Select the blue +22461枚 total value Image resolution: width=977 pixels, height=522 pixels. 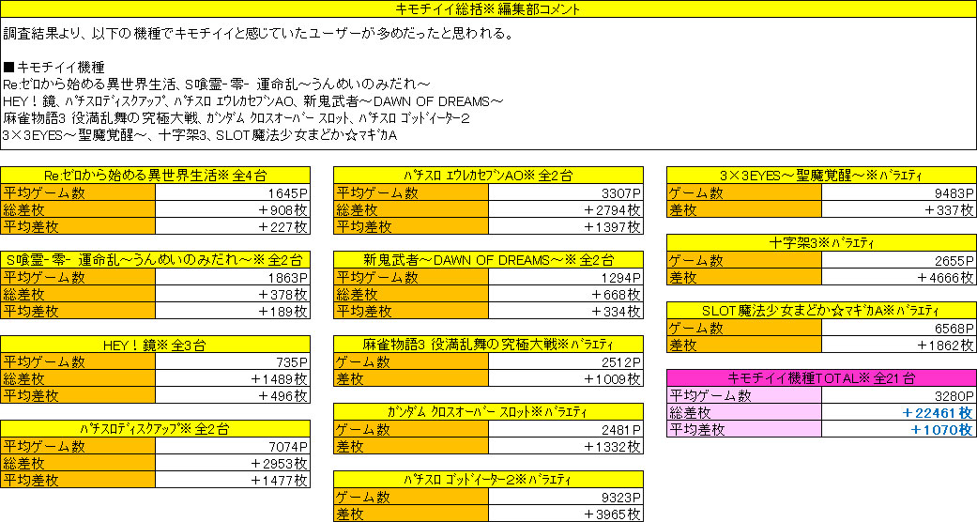(x=898, y=412)
